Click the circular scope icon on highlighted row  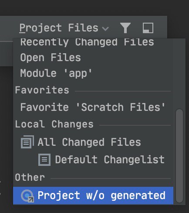coord(27,196)
